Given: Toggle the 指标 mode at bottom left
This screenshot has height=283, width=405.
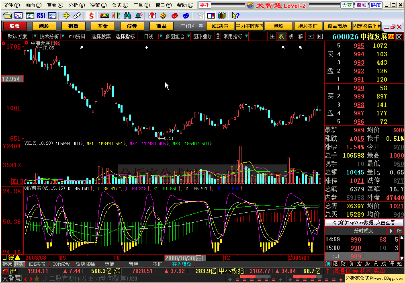Looking at the screenshot, I should [7, 264].
